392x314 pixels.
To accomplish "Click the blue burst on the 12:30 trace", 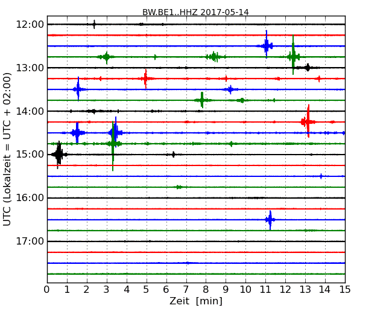I will pos(266,45).
